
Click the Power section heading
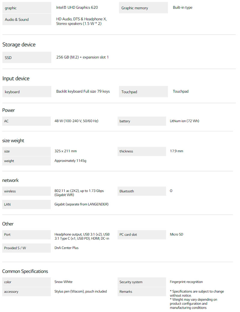(9, 110)
